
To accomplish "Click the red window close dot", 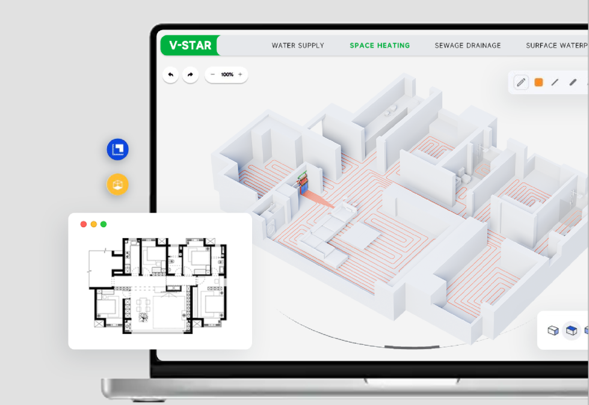I will tap(84, 224).
